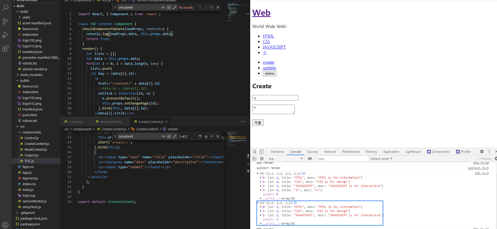Switch to the ReadContent.js editor tab
This screenshot has width=497, height=229.
[111, 122]
